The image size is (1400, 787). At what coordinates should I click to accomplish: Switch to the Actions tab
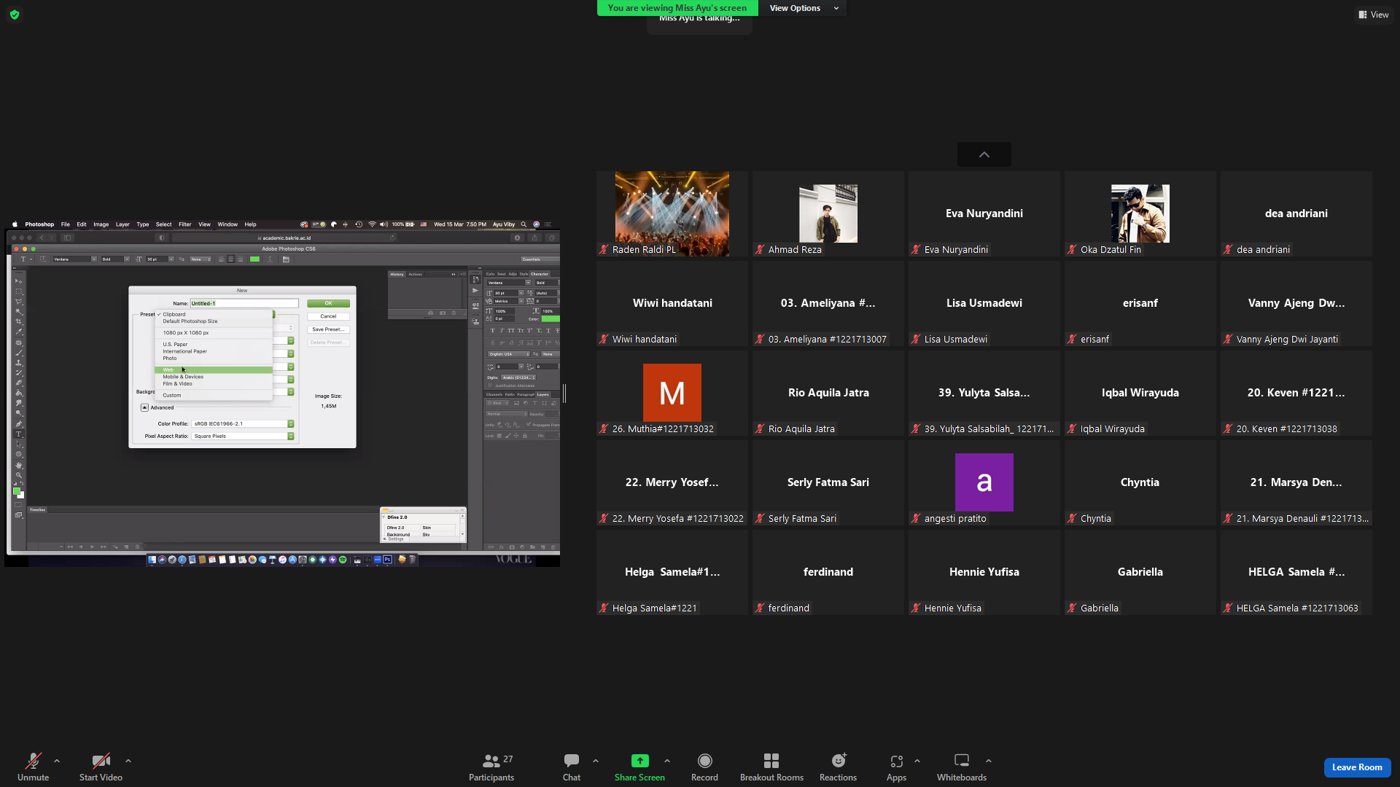point(415,274)
